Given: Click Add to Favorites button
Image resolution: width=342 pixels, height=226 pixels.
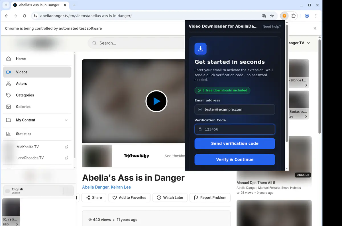Looking at the screenshot, I should pyautogui.click(x=129, y=197).
